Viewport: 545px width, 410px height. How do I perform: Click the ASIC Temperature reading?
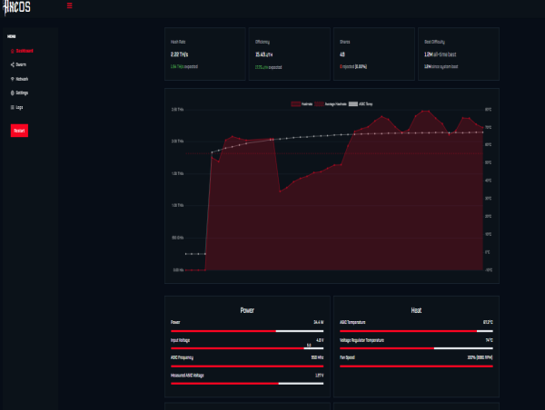(488, 322)
